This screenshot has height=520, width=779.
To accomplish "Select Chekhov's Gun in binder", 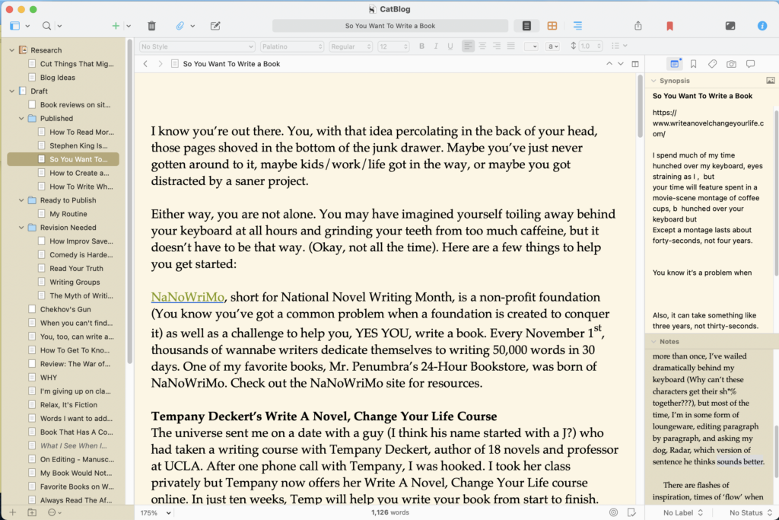I will point(65,309).
